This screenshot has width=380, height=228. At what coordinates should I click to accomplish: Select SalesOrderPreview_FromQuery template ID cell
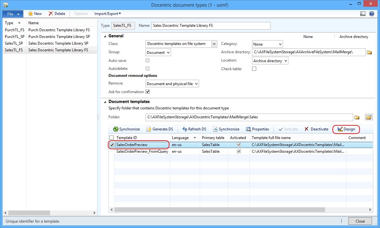tap(142, 151)
